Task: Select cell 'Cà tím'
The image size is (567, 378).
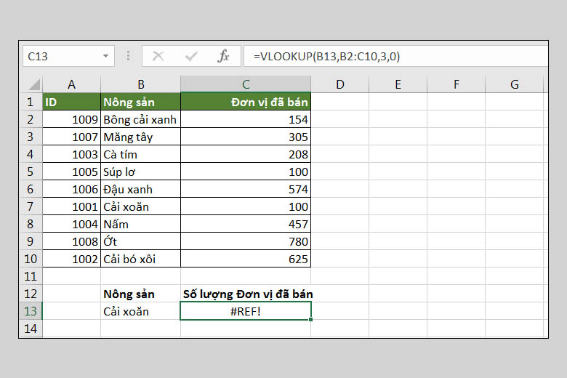Action: [x=141, y=154]
